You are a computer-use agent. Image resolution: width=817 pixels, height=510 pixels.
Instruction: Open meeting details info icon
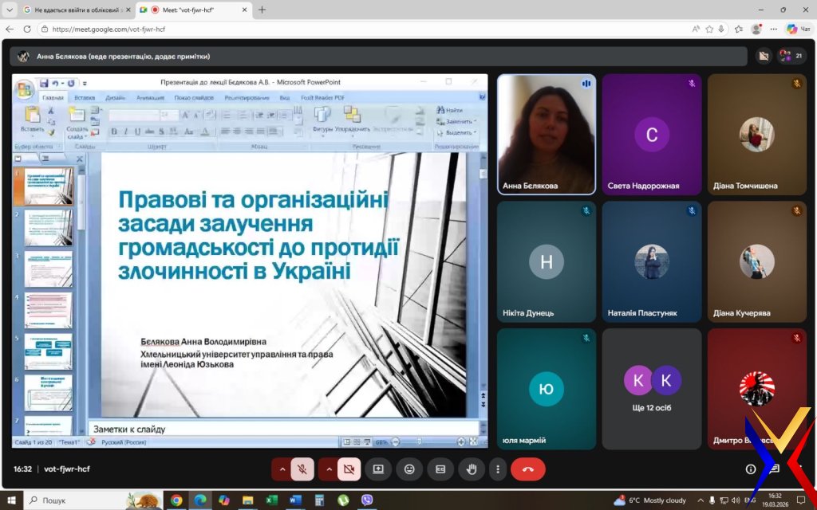click(750, 469)
